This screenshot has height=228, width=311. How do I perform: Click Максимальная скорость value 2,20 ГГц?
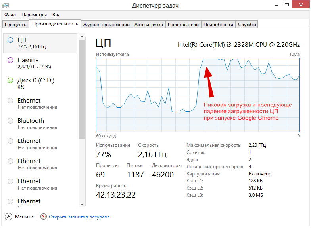257,145
